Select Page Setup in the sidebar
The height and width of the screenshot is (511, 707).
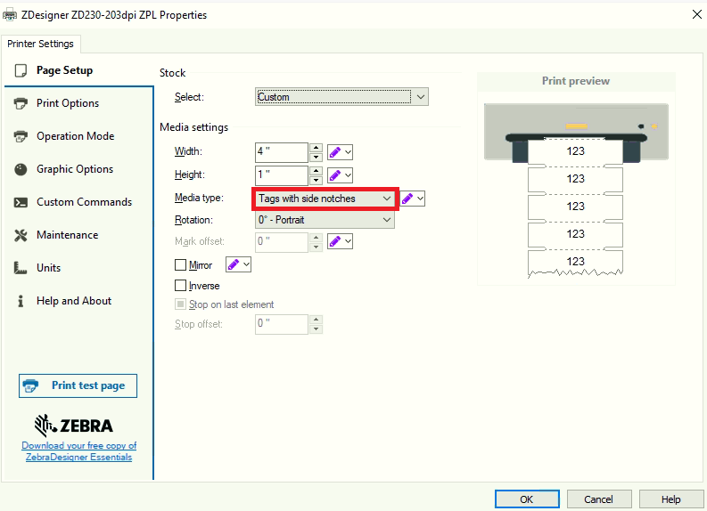pos(79,70)
